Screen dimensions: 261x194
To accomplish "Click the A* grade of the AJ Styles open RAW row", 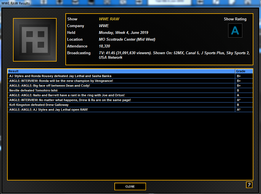I will click(239, 110).
